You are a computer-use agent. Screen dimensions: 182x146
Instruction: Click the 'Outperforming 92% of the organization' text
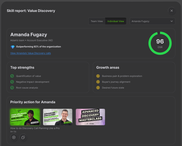pyautogui.click(x=38, y=47)
